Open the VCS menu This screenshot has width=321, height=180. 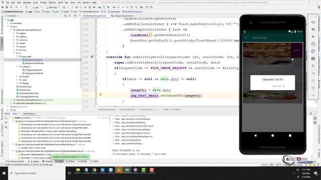pos(79,2)
